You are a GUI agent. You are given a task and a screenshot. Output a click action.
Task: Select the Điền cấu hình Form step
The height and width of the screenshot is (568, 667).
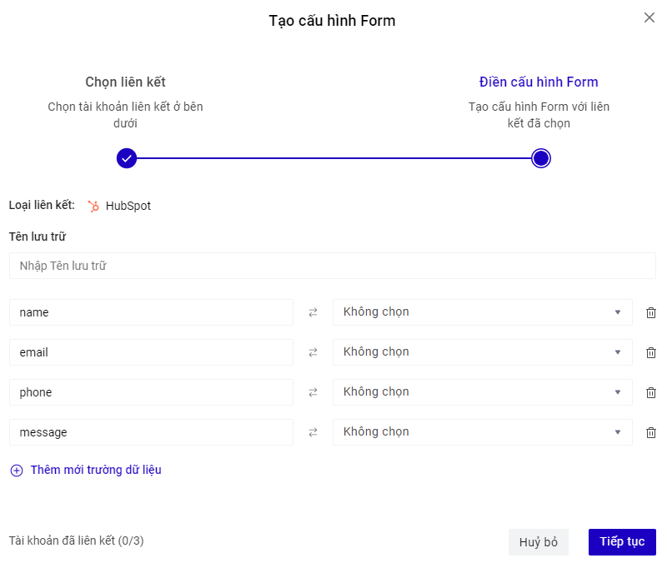click(x=540, y=158)
